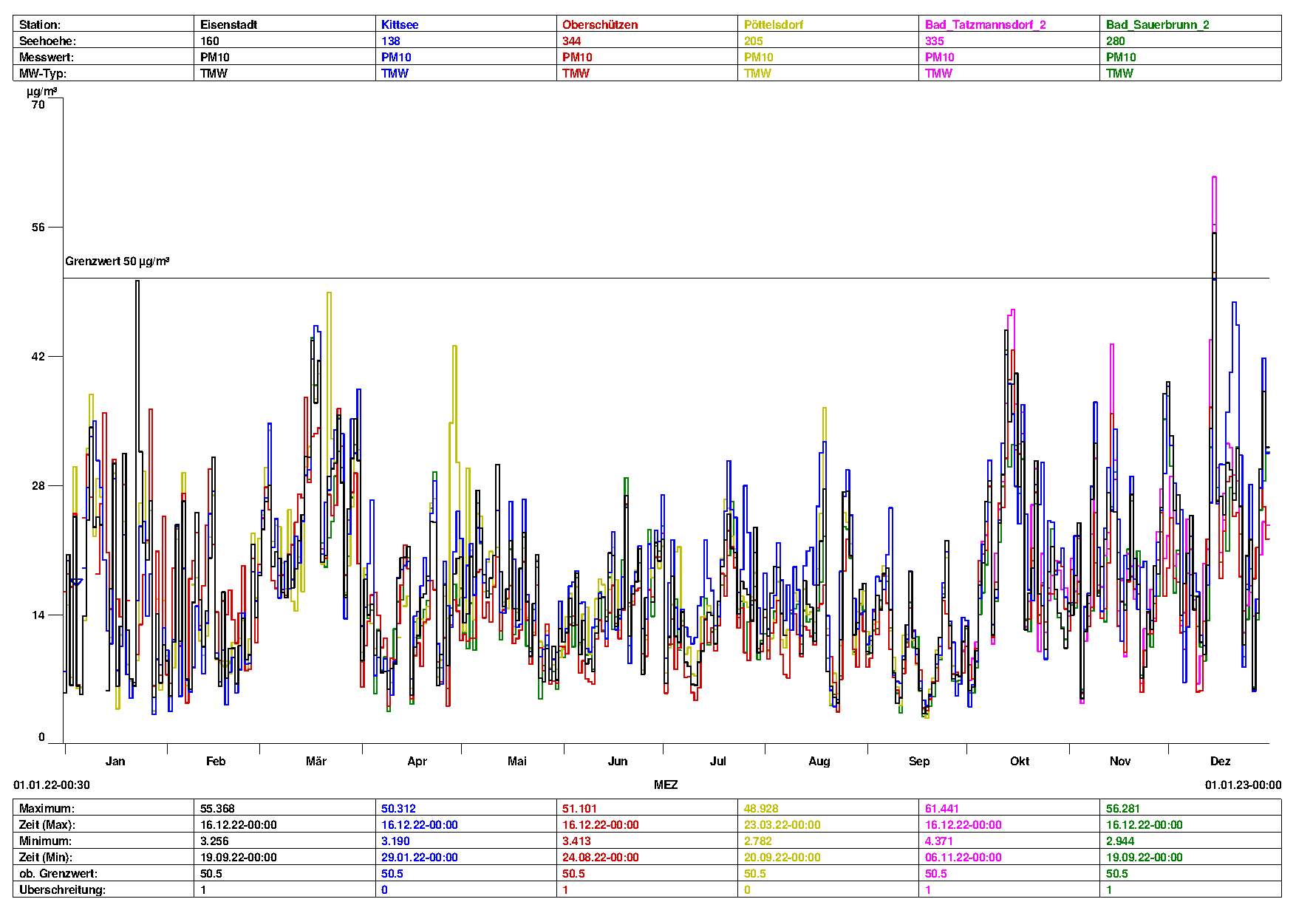Click Eisenstadt minimum value 3.256
The height and width of the screenshot is (916, 1296).
tap(214, 841)
